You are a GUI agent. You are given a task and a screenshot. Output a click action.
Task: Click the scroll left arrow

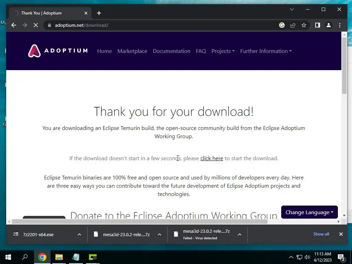click(x=9, y=222)
